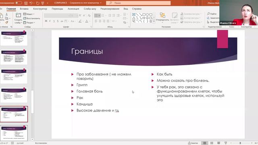Increase font size with the larger A
Viewport: 258px width, 145px height.
pyautogui.click(x=80, y=15)
